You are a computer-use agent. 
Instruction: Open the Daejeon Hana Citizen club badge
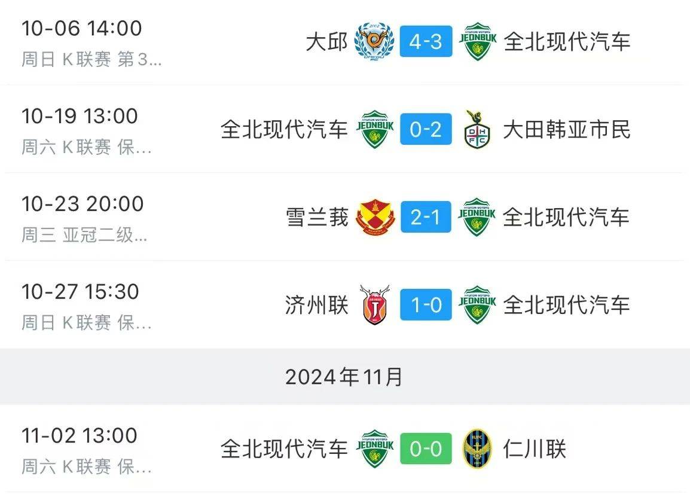coord(477,129)
